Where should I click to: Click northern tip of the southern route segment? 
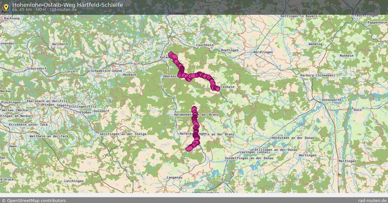pos(194,109)
